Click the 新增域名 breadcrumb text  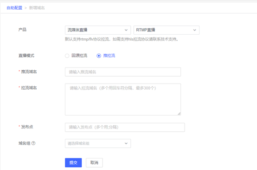(37, 8)
